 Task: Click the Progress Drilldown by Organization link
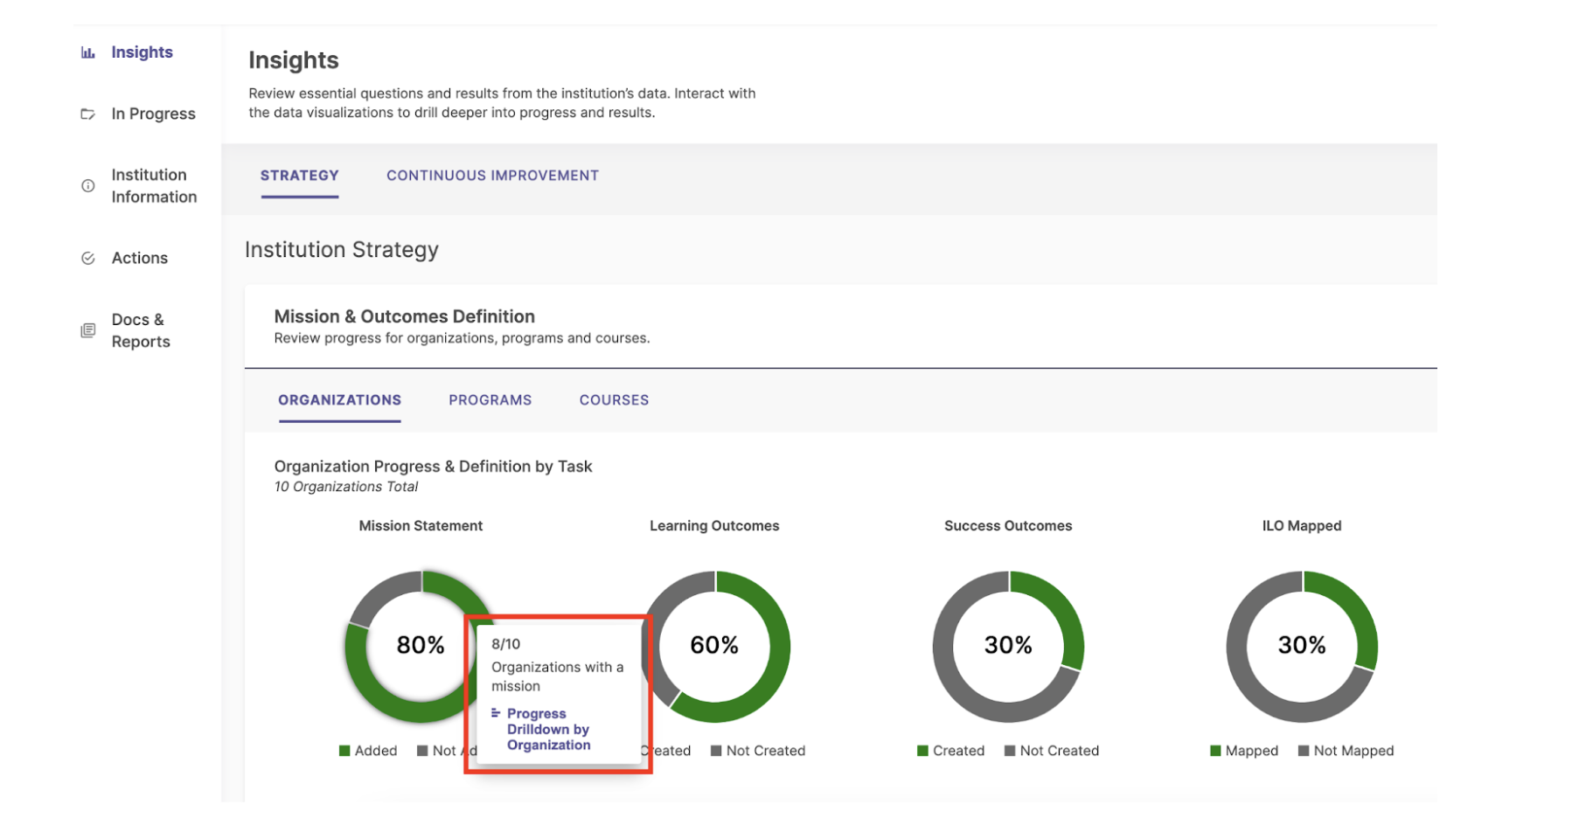pyautogui.click(x=548, y=729)
